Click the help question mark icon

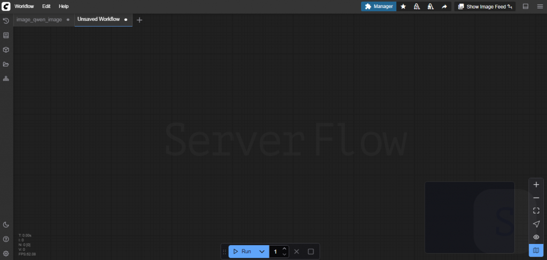coord(5,239)
